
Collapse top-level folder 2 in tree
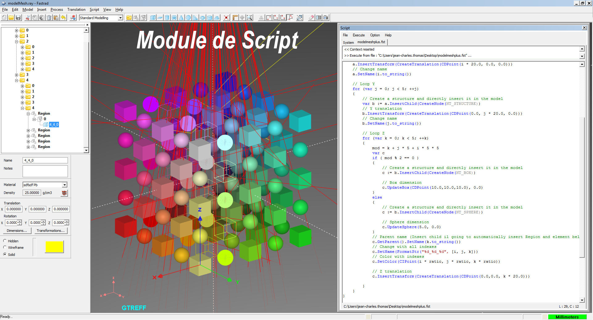pos(17,41)
